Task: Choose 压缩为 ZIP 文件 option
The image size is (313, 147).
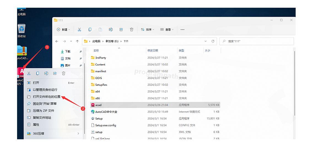Action: click(x=53, y=111)
